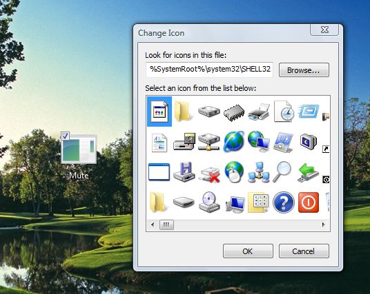Choose the Internet Explorer globe icon
The width and height of the screenshot is (370, 294).
[x=234, y=141]
